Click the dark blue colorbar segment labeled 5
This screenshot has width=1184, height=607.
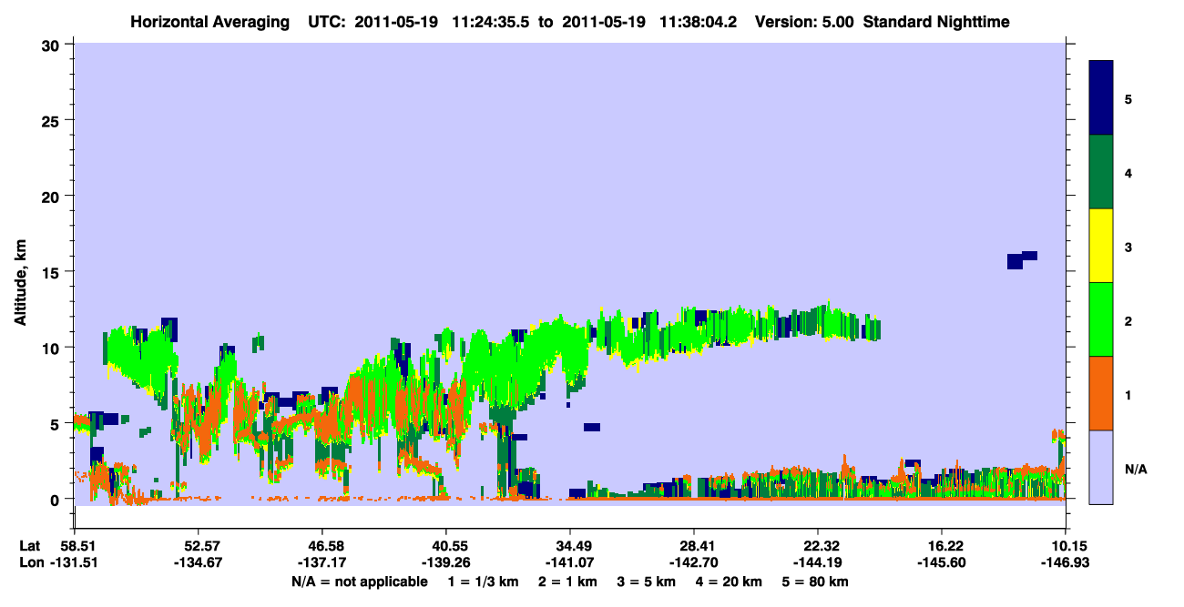coord(1102,98)
